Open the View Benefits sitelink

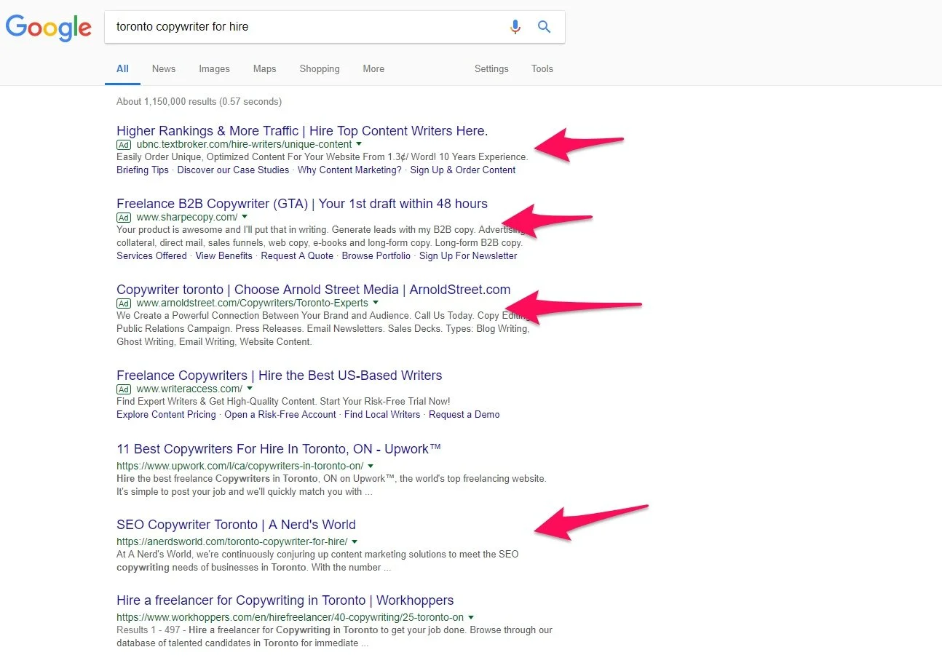tap(224, 255)
